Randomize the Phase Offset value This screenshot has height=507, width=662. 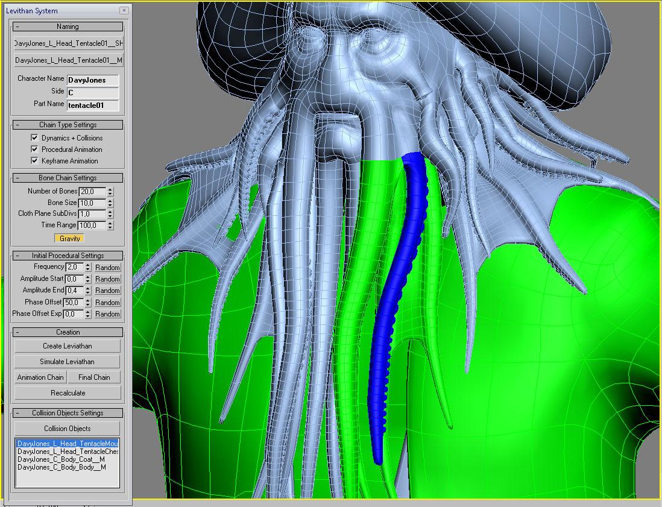107,303
